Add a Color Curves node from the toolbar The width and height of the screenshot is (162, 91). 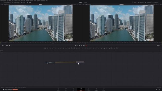click(x=58, y=48)
